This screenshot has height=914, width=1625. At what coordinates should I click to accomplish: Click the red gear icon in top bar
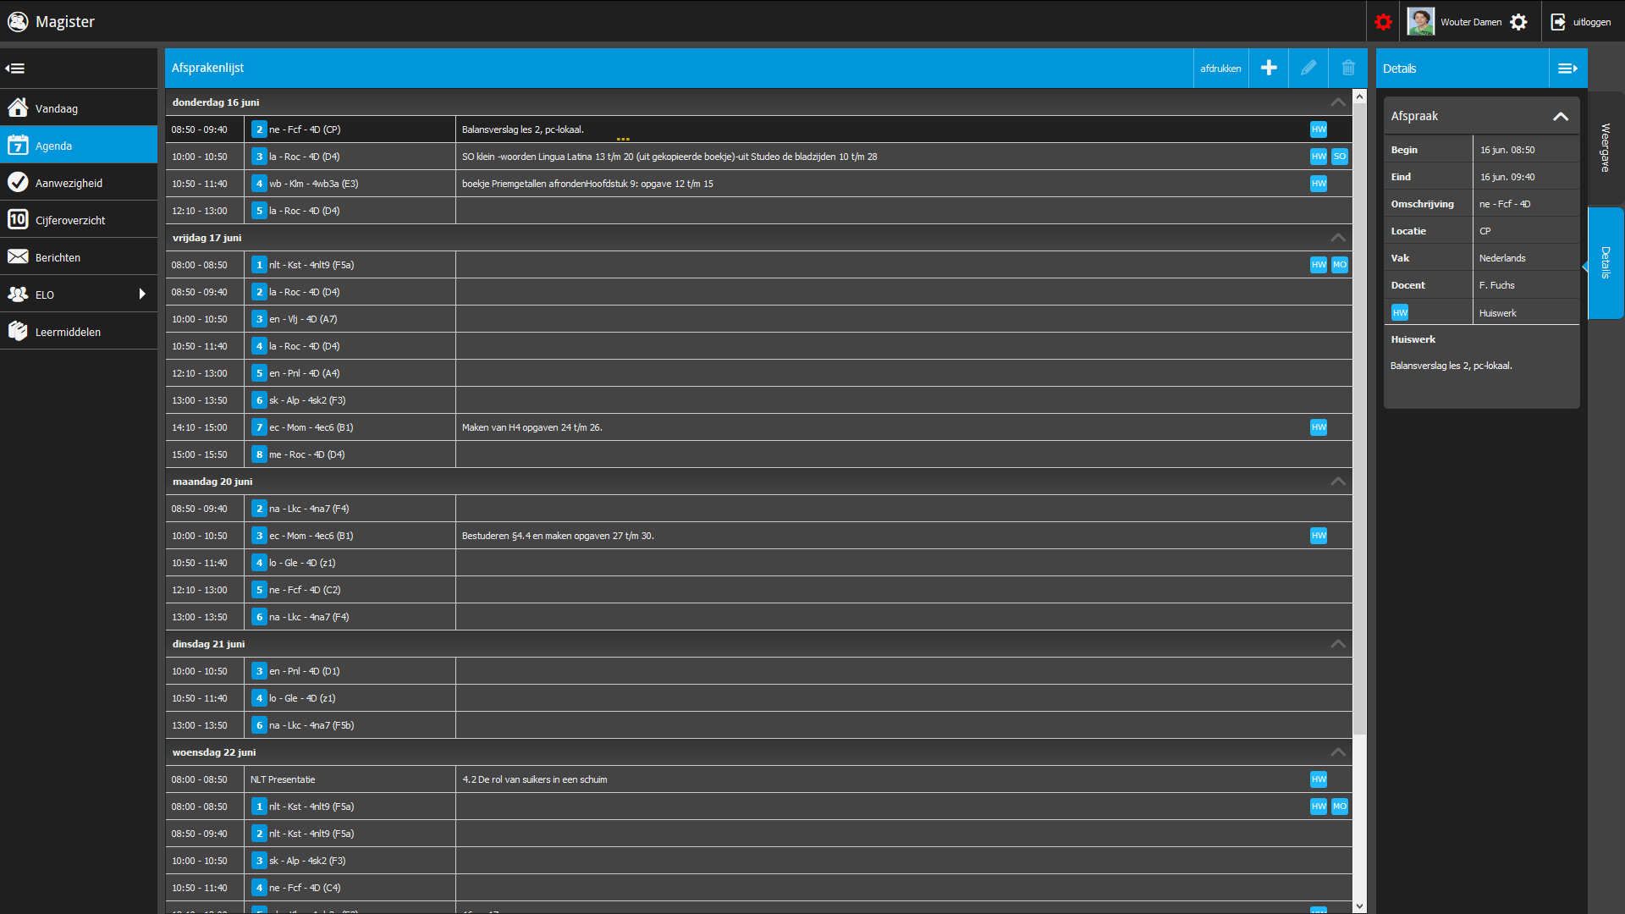(1383, 22)
